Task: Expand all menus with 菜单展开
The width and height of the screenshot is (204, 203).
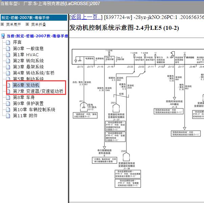Action: click(14, 24)
